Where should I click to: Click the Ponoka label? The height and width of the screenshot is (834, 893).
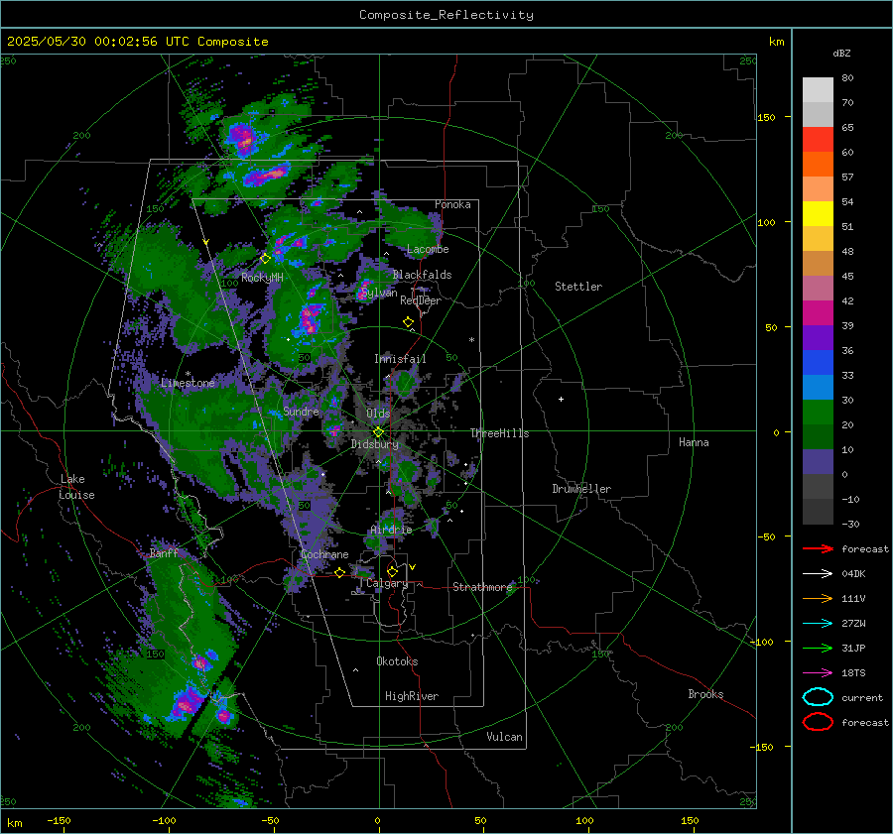[x=452, y=204]
